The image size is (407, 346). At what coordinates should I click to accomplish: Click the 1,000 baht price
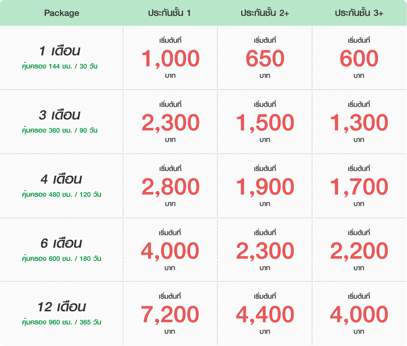pos(170,59)
